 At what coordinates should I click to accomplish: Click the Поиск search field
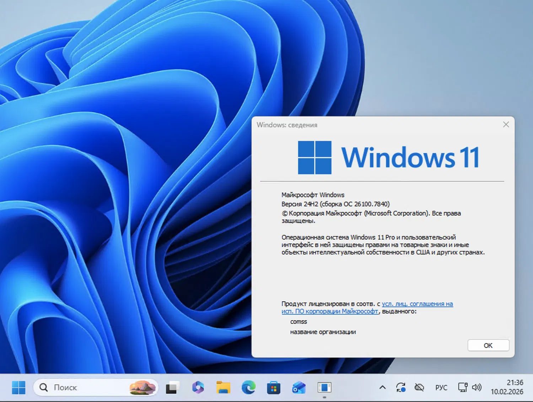pyautogui.click(x=82, y=387)
